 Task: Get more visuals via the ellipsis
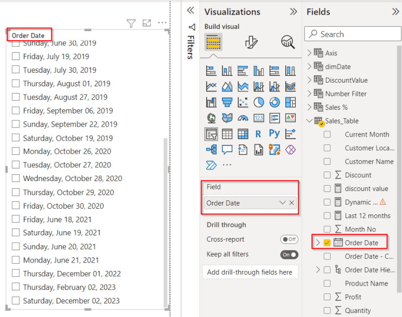coord(227,165)
